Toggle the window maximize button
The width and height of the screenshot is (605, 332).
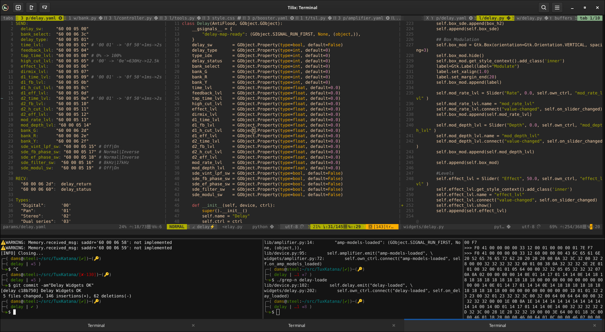(x=585, y=8)
